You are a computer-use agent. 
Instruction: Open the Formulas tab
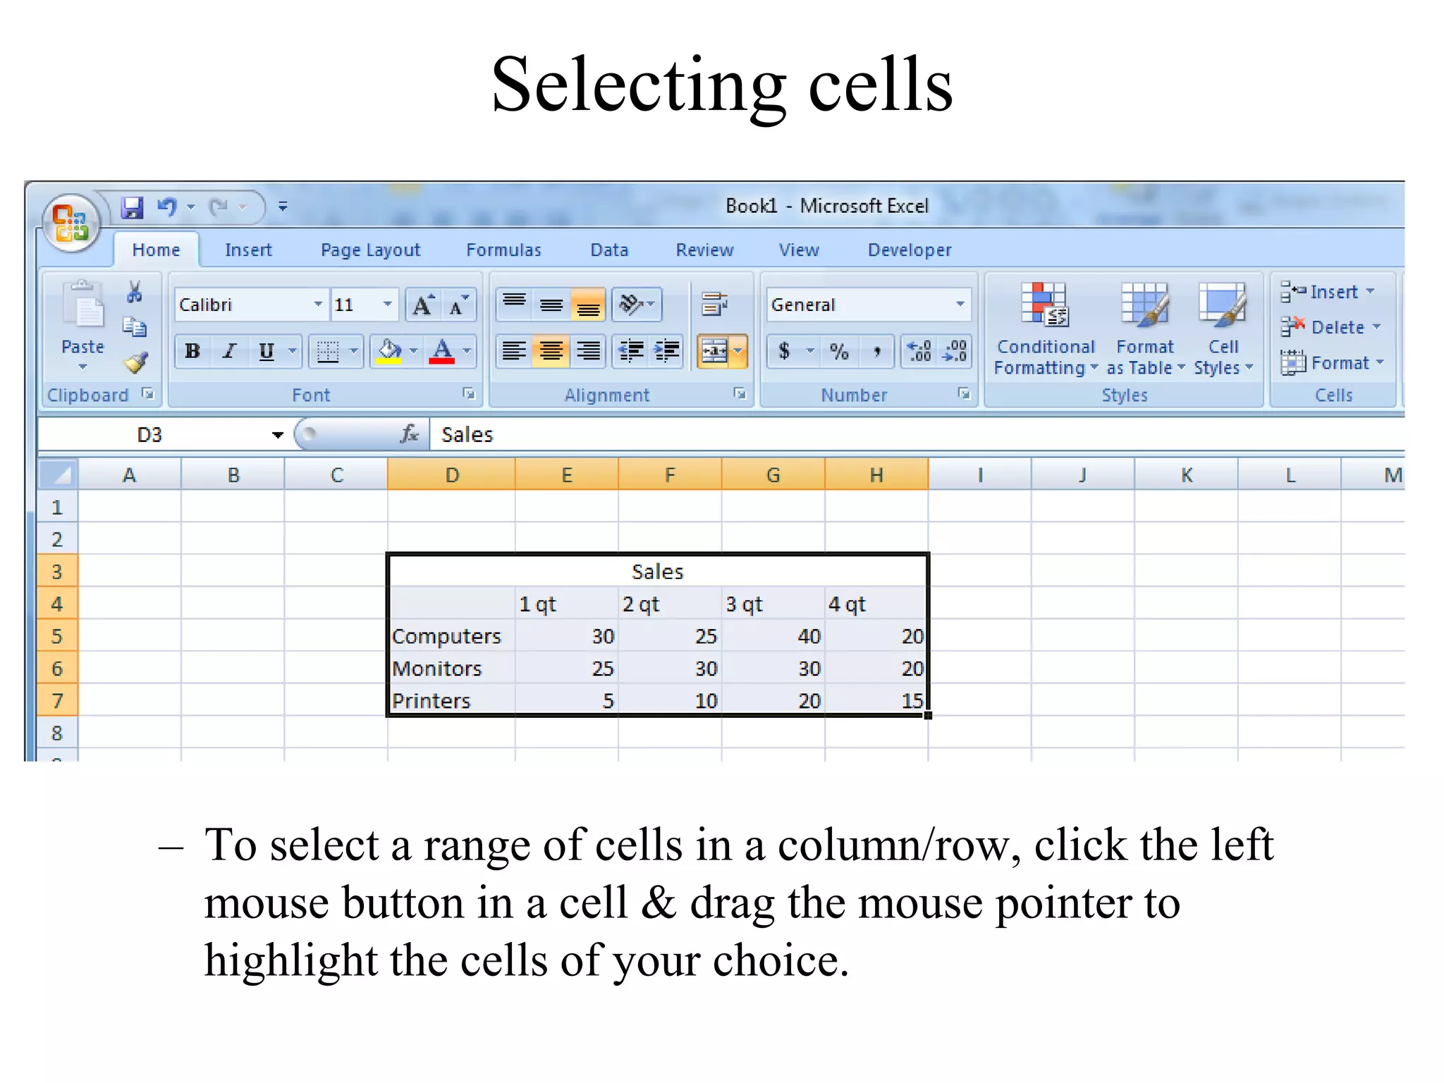coord(503,250)
